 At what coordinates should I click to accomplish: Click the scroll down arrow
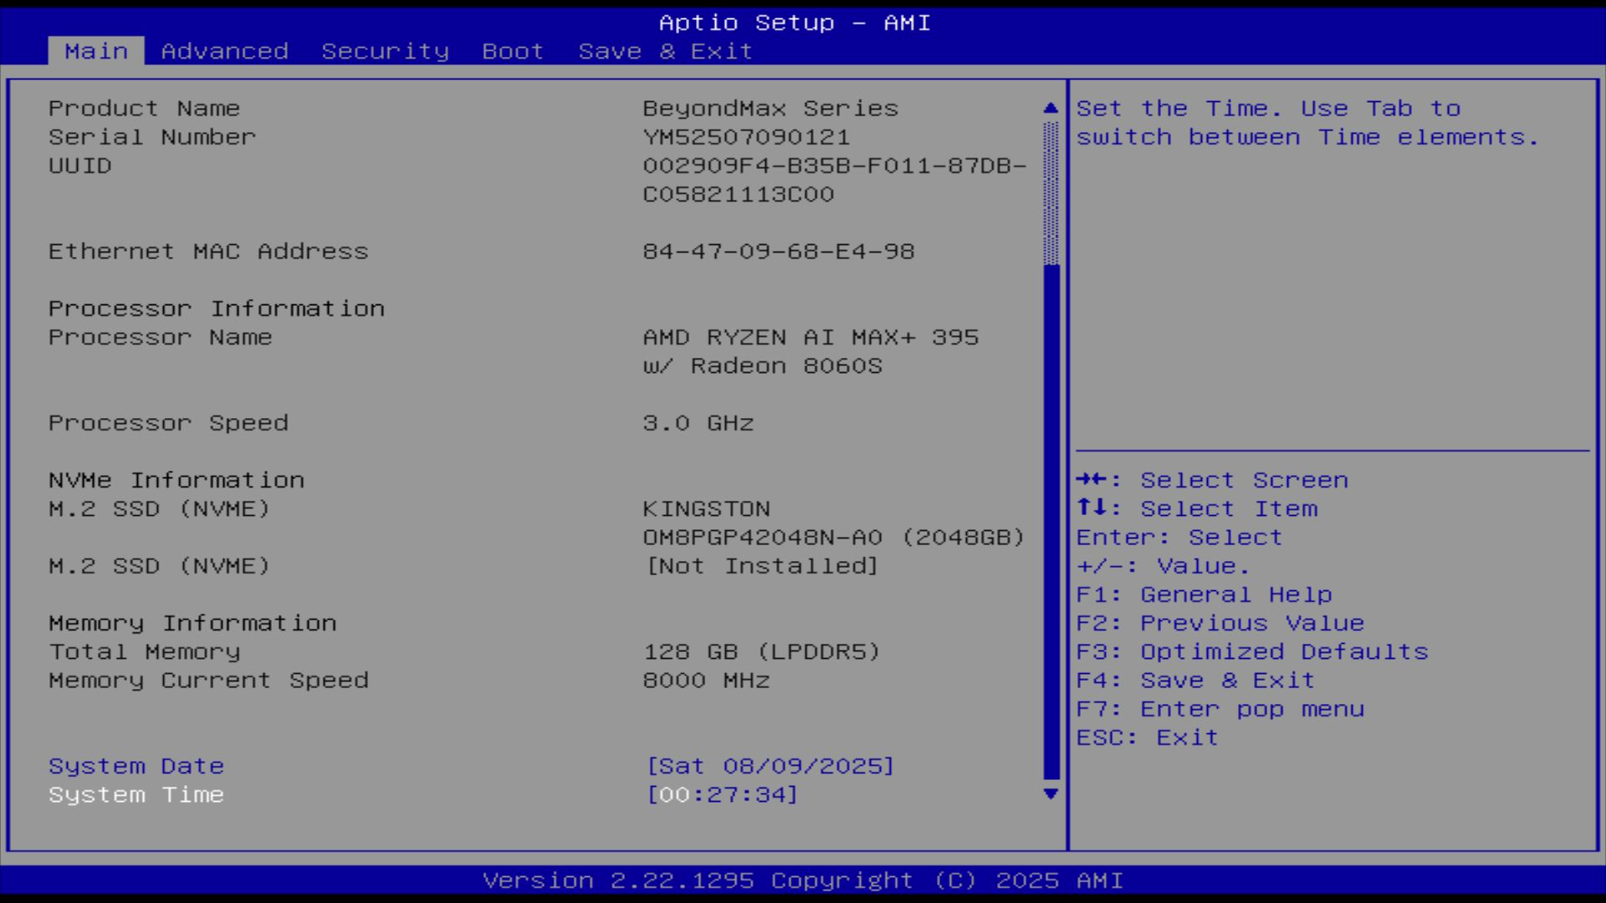(1051, 793)
